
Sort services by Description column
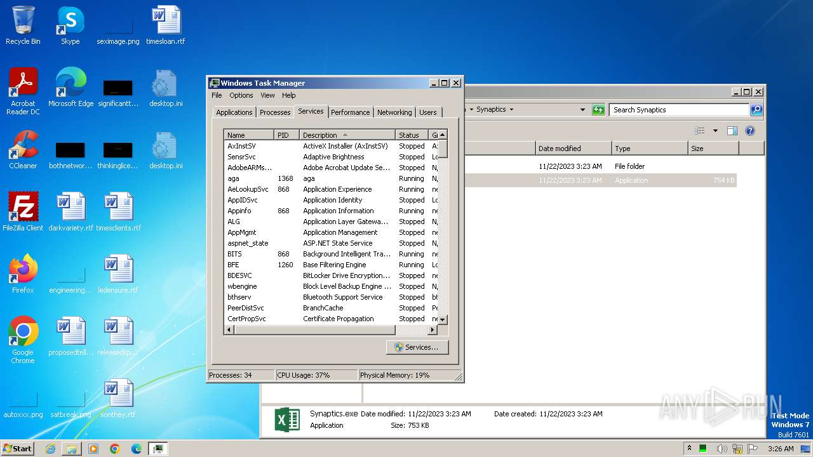pyautogui.click(x=347, y=135)
